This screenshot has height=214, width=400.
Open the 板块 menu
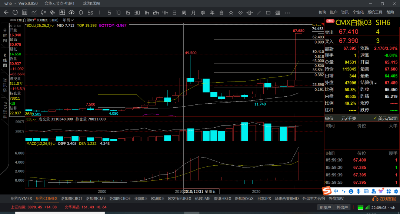323,12
